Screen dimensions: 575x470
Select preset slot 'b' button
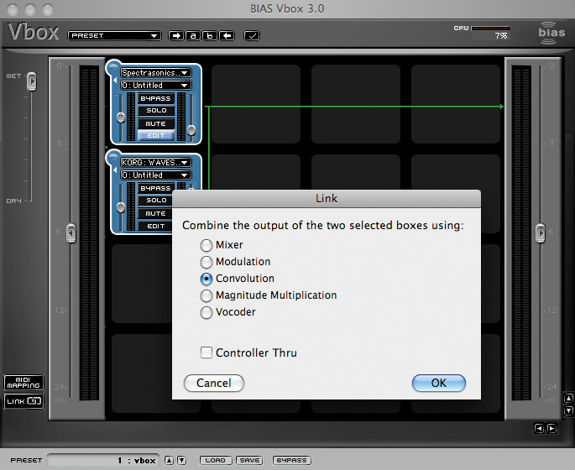click(210, 35)
